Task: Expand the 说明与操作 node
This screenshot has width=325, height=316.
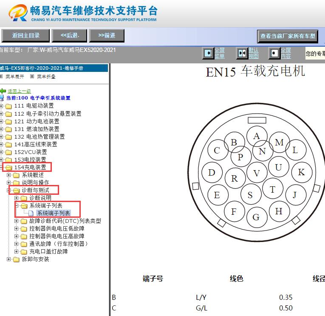Action: point(8,182)
